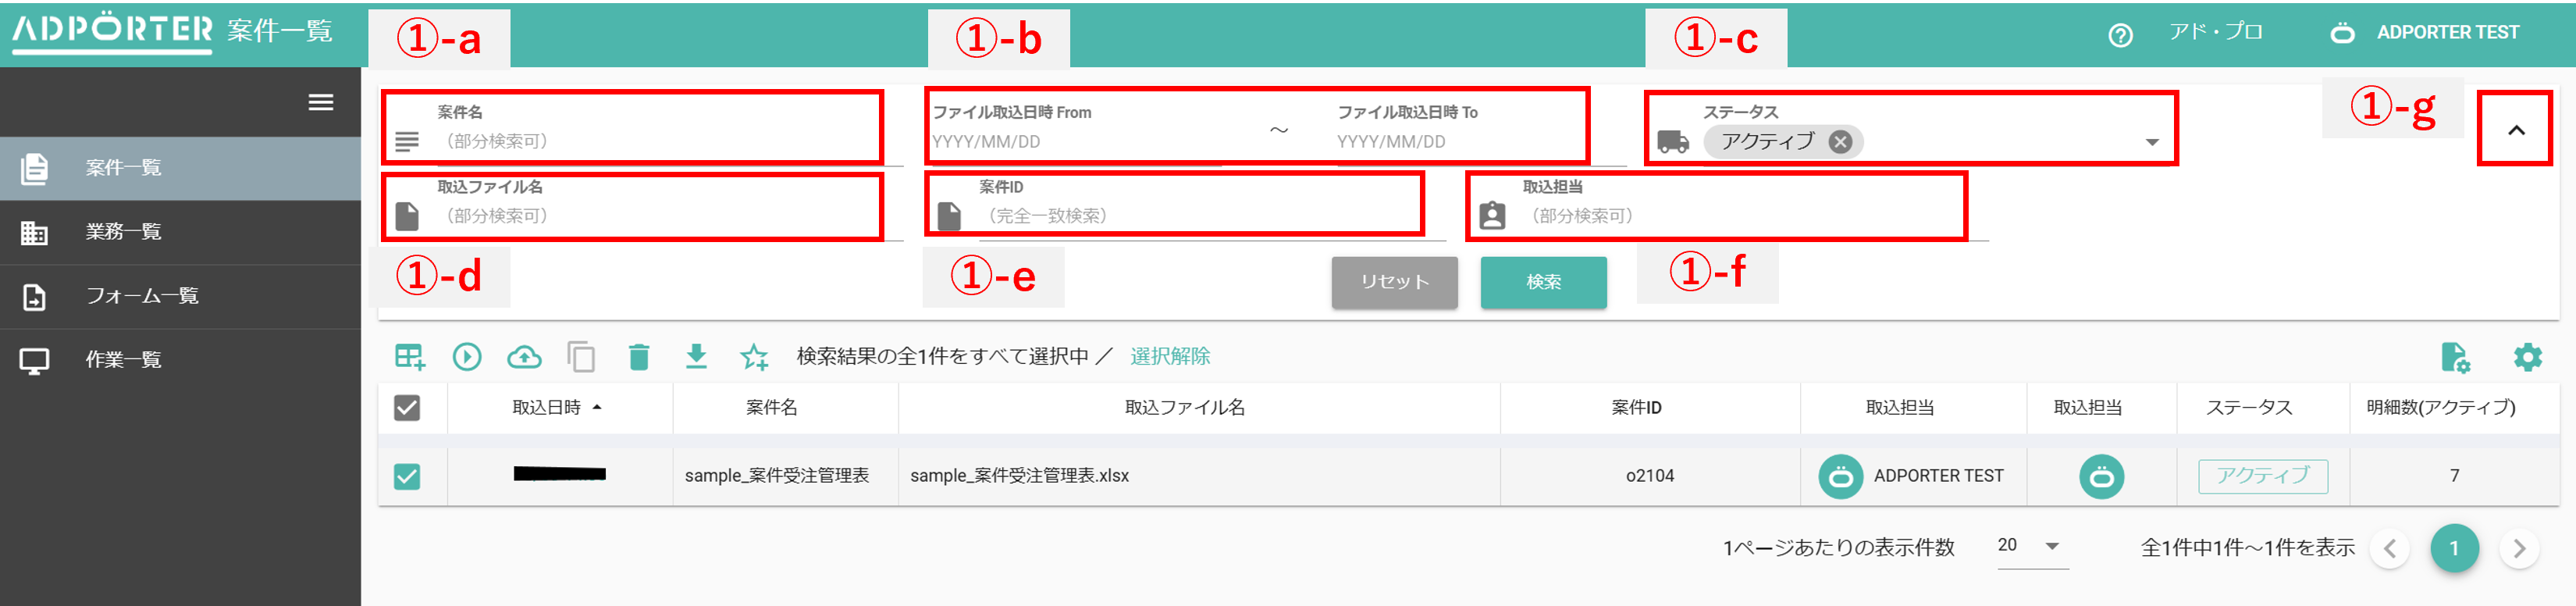Open 作業一覧 in the sidebar
The height and width of the screenshot is (606, 2576).
(x=180, y=360)
